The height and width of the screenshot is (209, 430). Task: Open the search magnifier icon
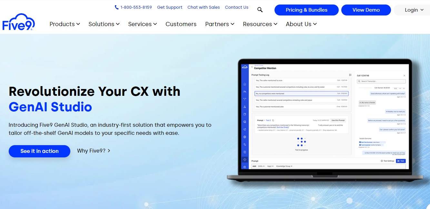260,10
